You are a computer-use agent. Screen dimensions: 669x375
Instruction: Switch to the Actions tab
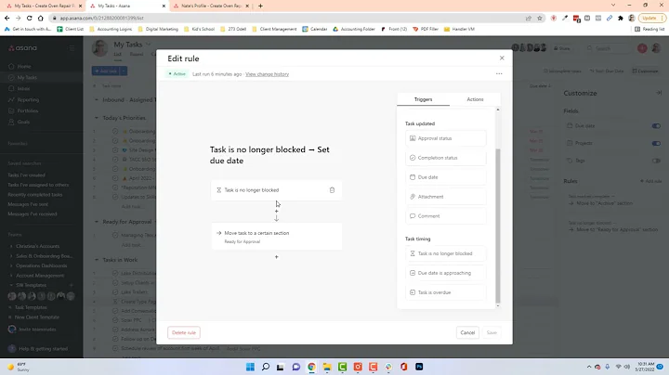point(475,99)
